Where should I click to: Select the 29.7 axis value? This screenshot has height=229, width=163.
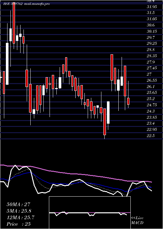pyautogui.click(x=151, y=37)
